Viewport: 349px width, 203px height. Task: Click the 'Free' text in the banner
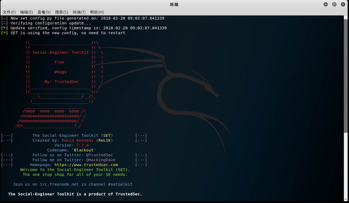(59, 62)
